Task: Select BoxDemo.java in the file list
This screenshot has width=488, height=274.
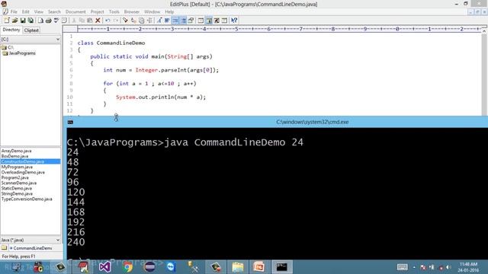Action: [x=14, y=156]
